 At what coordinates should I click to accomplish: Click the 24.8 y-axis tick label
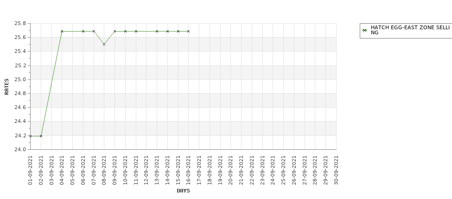tap(20, 93)
